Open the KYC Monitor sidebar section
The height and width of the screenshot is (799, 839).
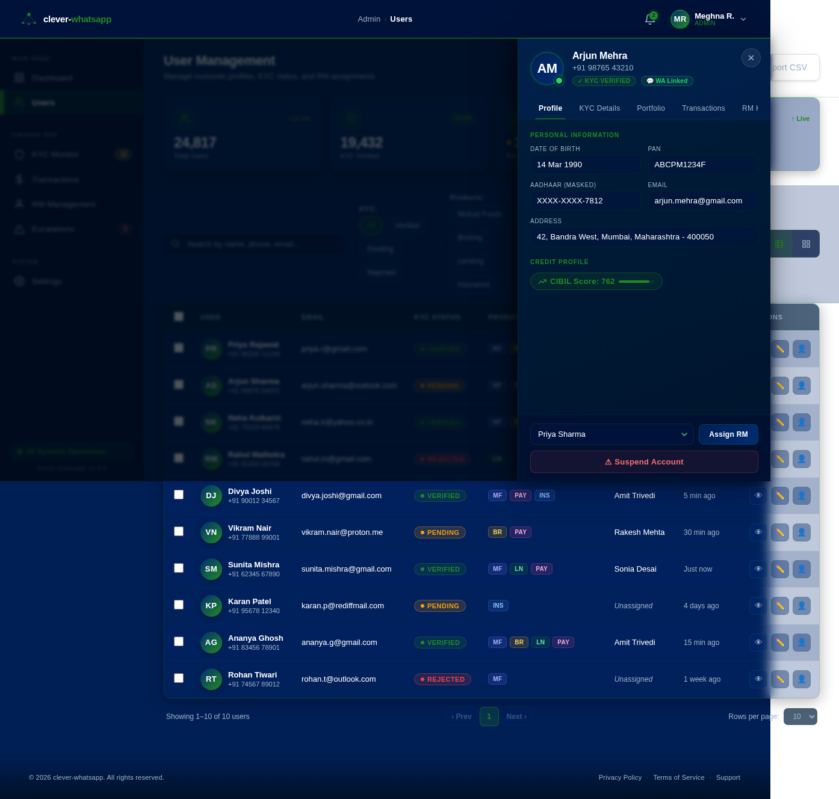(55, 154)
